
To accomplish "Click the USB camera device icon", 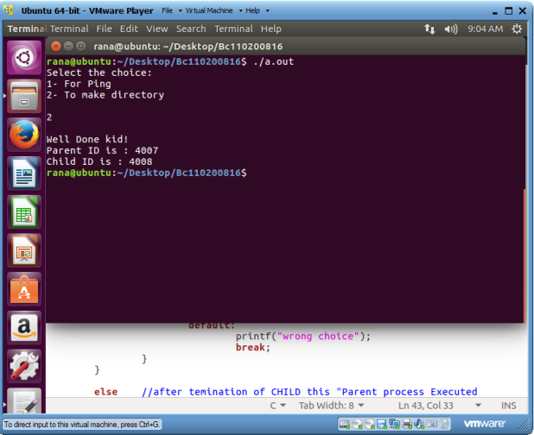I will click(x=432, y=424).
